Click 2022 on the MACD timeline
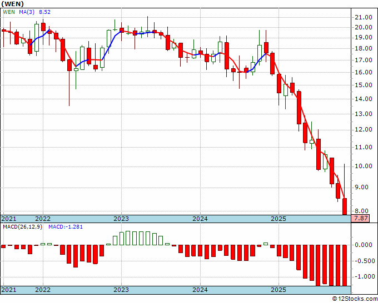The height and width of the screenshot is (303, 378). (x=43, y=290)
